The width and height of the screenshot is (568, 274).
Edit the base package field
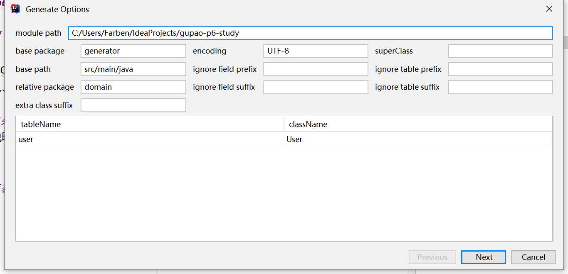coord(133,51)
